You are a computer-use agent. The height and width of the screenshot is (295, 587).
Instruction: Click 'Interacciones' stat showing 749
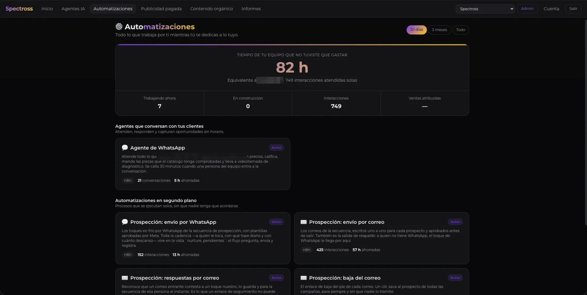tap(336, 103)
